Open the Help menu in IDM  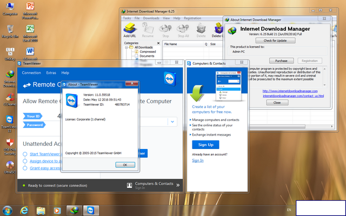(x=177, y=18)
